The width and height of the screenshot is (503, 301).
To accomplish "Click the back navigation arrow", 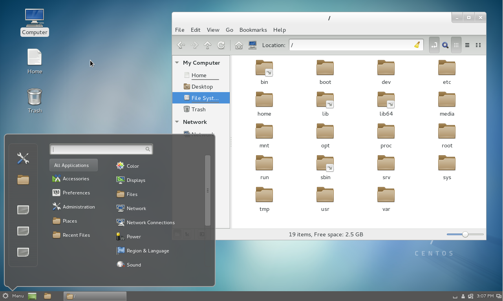I will tap(181, 45).
